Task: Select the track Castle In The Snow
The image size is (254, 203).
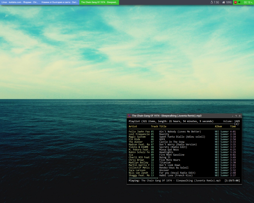Action: (x=172, y=142)
